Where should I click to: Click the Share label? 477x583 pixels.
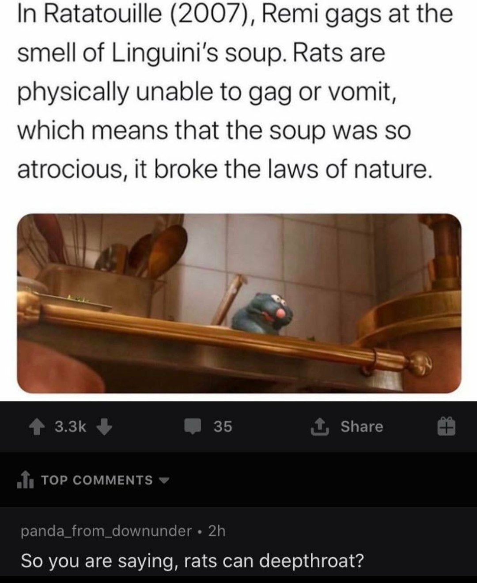click(362, 426)
